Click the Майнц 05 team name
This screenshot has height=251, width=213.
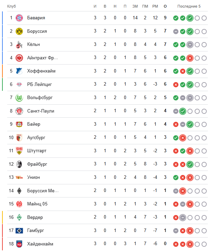[x=37, y=204]
